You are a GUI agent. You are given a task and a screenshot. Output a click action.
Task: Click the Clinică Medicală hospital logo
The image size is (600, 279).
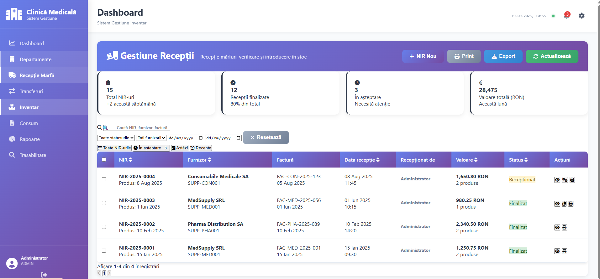pyautogui.click(x=14, y=14)
